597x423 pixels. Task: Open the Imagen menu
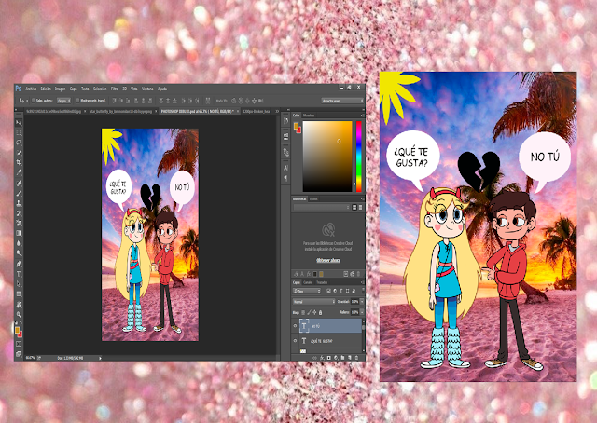tap(60, 89)
